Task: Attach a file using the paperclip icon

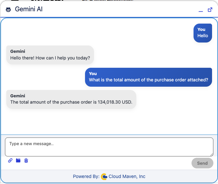Action: click(x=10, y=160)
